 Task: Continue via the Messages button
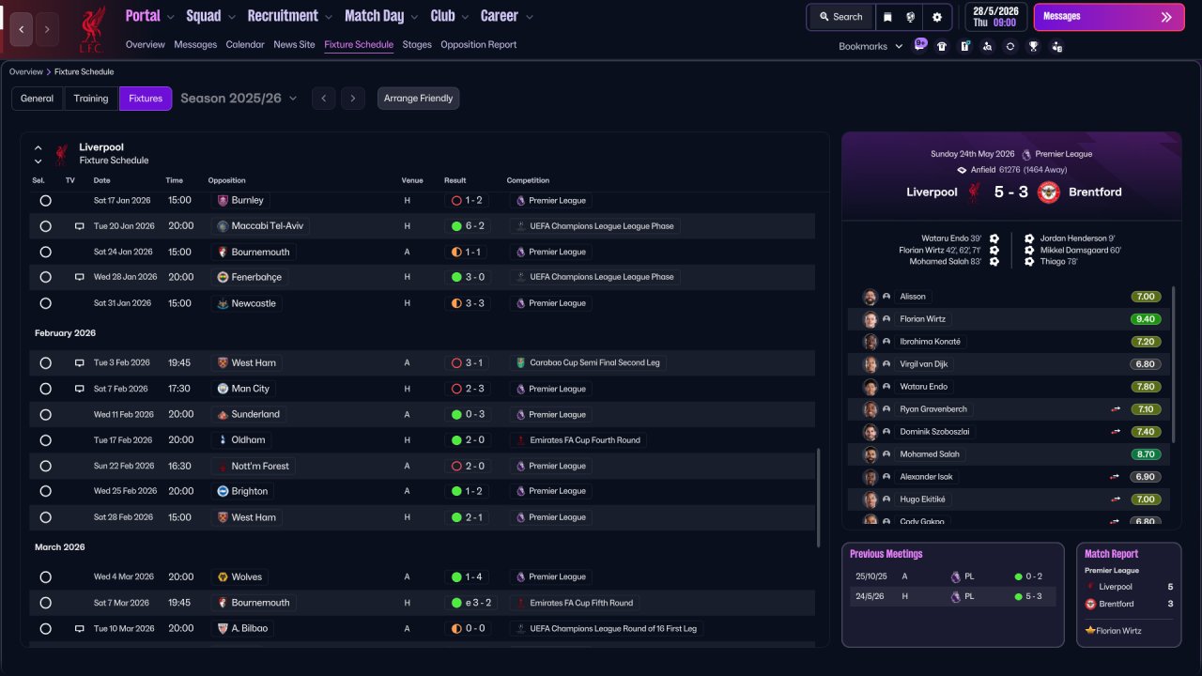pyautogui.click(x=1109, y=17)
